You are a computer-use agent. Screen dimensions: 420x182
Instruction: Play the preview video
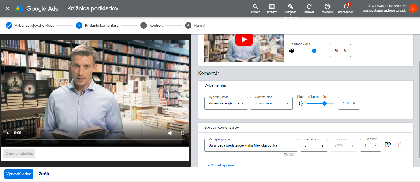click(x=8, y=133)
